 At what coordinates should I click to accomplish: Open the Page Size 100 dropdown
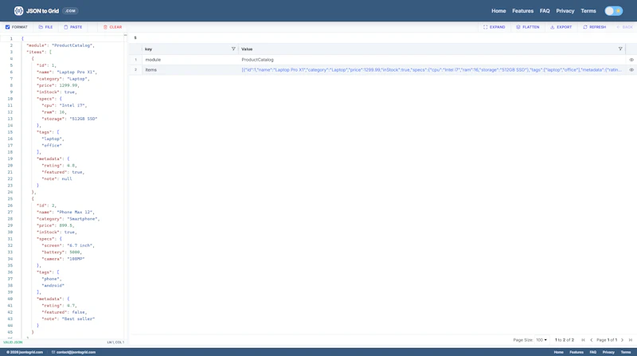(x=541, y=340)
